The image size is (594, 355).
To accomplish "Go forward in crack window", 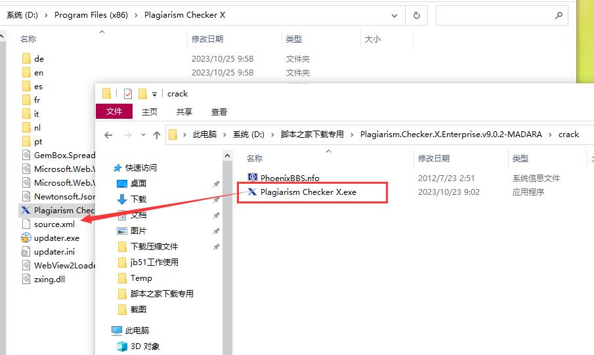I will click(x=128, y=135).
